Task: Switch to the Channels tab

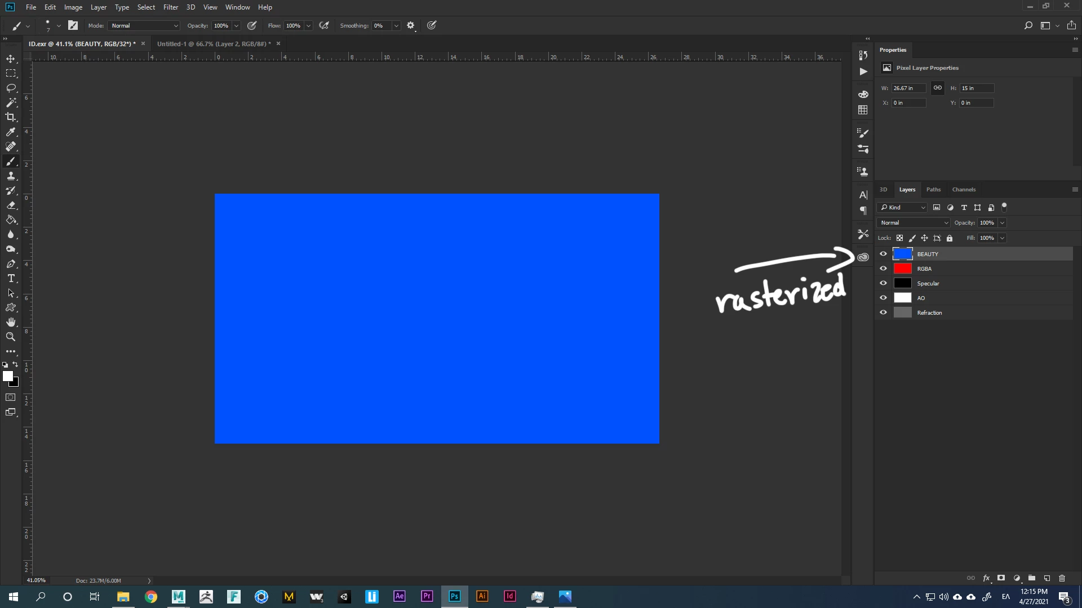Action: pos(964,189)
